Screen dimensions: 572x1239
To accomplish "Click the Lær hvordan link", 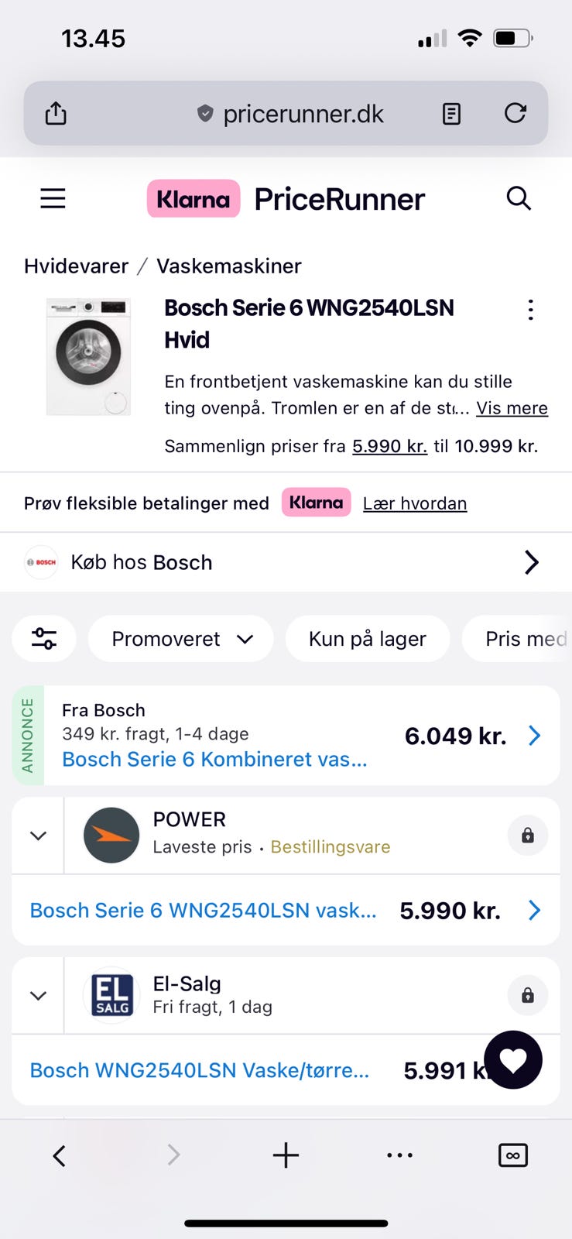I will [415, 503].
